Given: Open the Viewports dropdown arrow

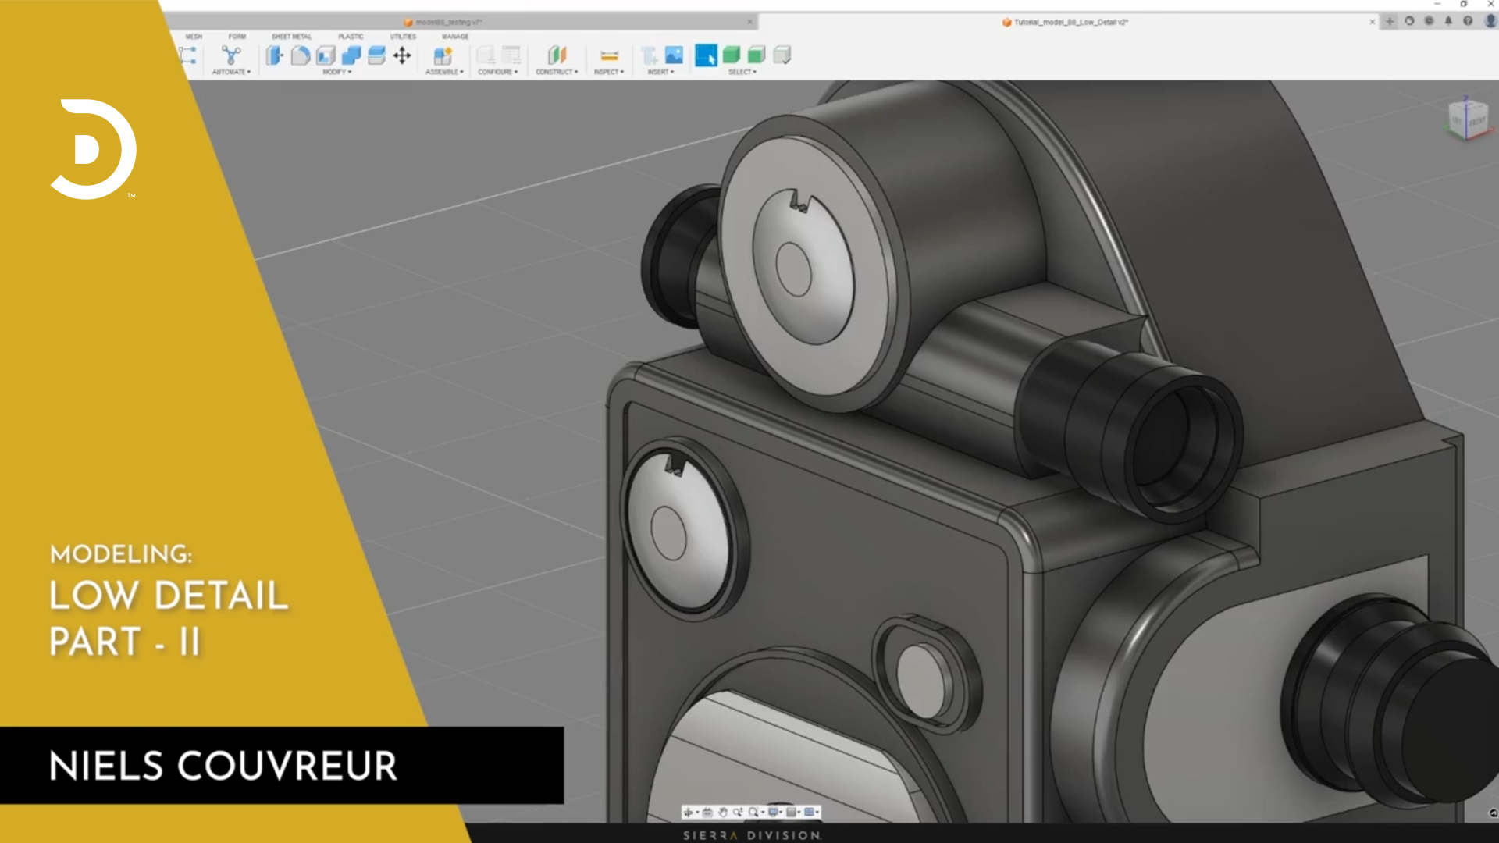Looking at the screenshot, I should [817, 813].
